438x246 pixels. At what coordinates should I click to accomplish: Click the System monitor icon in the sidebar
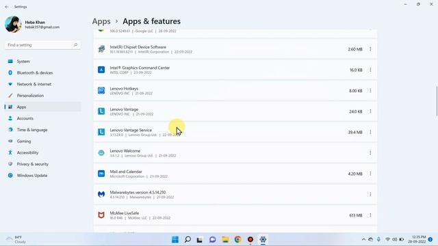tap(10, 61)
